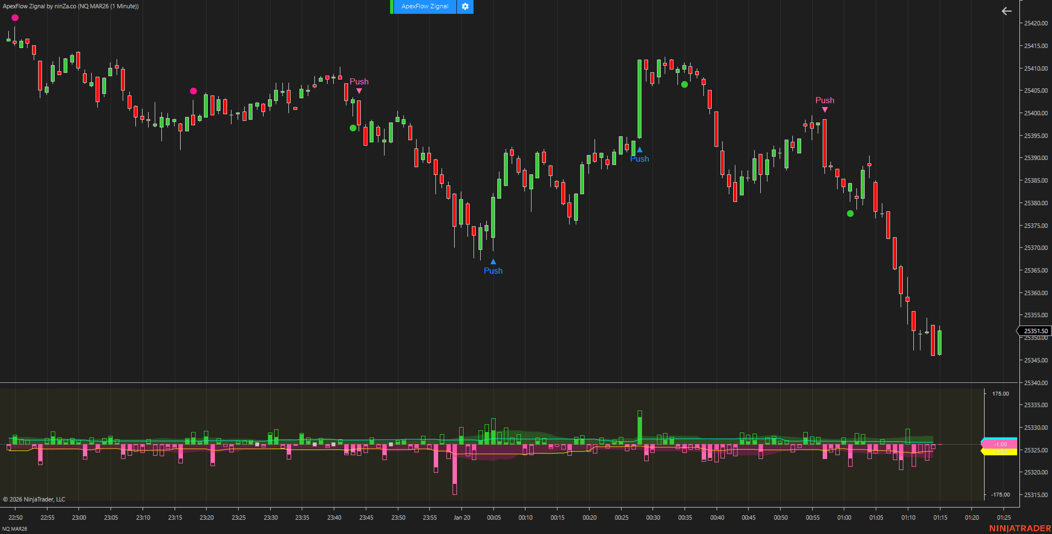This screenshot has width=1052, height=534.
Task: Click the yellow -23.80 value marker
Action: 1000,452
